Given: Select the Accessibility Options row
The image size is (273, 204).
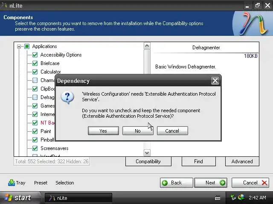Looking at the screenshot, I should pyautogui.click(x=61, y=55).
